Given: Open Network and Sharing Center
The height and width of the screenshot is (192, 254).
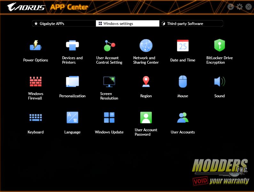Looking at the screenshot, I should (x=146, y=46).
